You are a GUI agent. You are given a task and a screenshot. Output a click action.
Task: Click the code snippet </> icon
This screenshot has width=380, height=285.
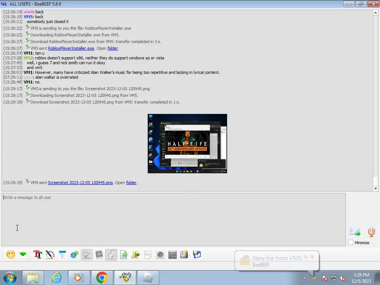tap(148, 255)
